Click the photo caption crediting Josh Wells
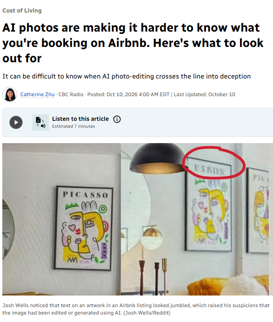 coord(136,309)
